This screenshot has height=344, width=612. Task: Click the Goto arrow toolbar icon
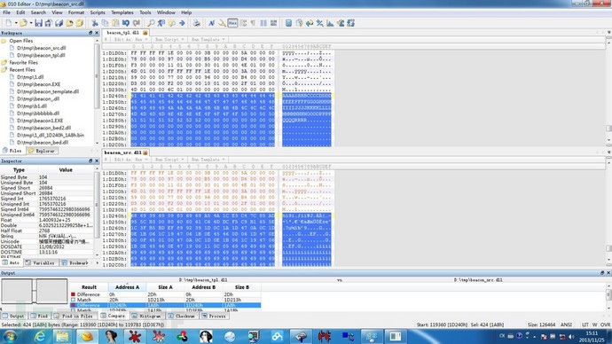coord(183,23)
